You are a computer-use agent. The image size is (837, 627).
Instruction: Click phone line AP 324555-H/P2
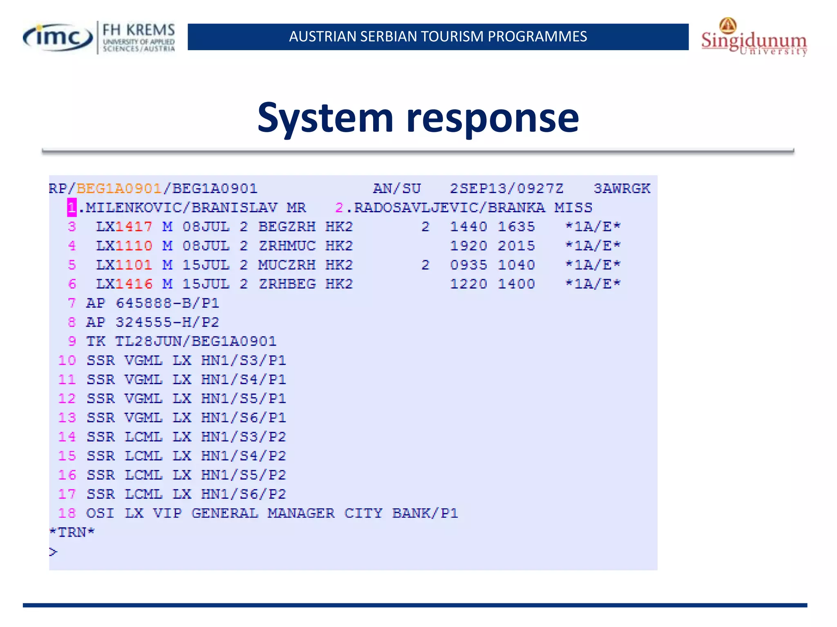[143, 322]
